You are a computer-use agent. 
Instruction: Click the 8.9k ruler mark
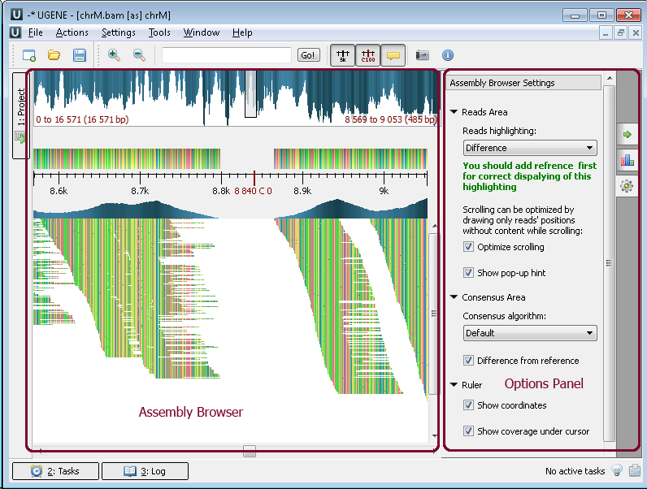pyautogui.click(x=302, y=191)
